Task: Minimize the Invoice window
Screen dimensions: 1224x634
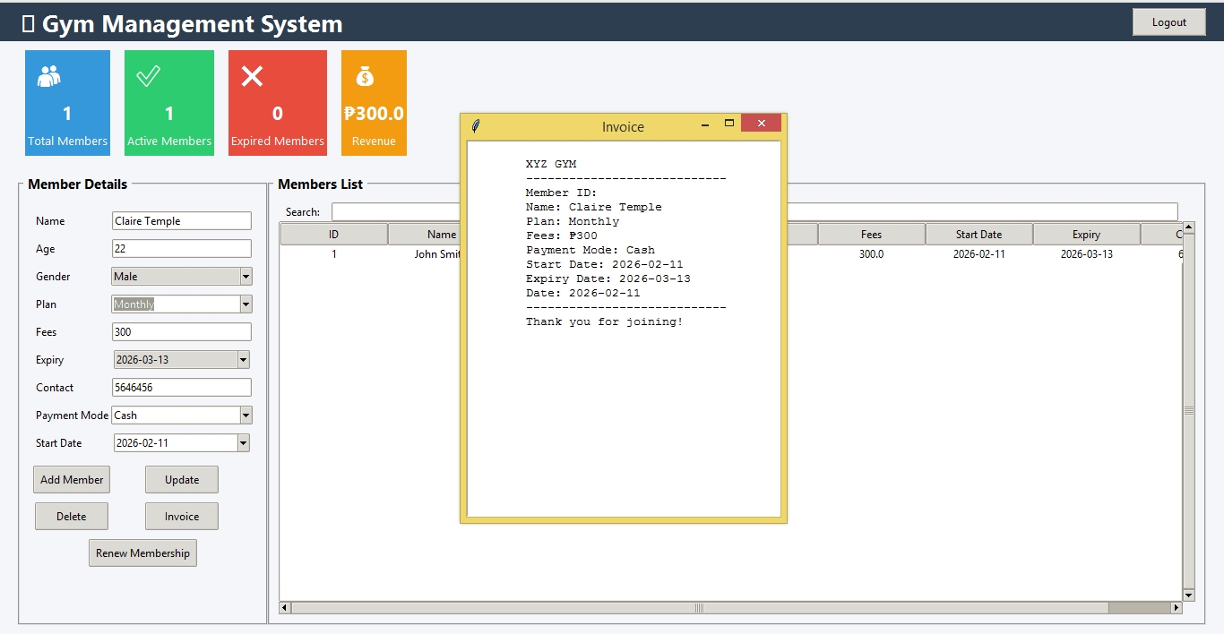Action: click(705, 124)
